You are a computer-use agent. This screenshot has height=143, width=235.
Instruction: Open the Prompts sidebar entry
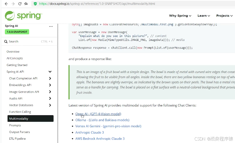coord(15,125)
